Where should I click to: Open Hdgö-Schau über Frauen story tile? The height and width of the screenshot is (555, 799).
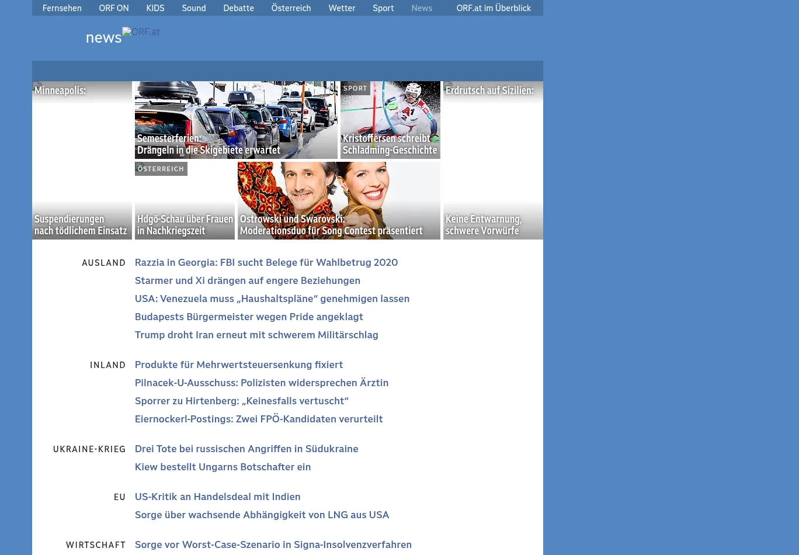coord(185,200)
